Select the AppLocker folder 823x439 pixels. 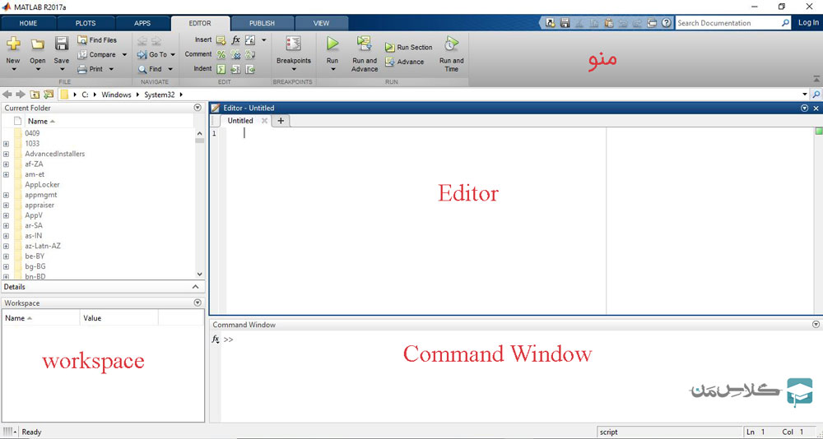coord(42,185)
